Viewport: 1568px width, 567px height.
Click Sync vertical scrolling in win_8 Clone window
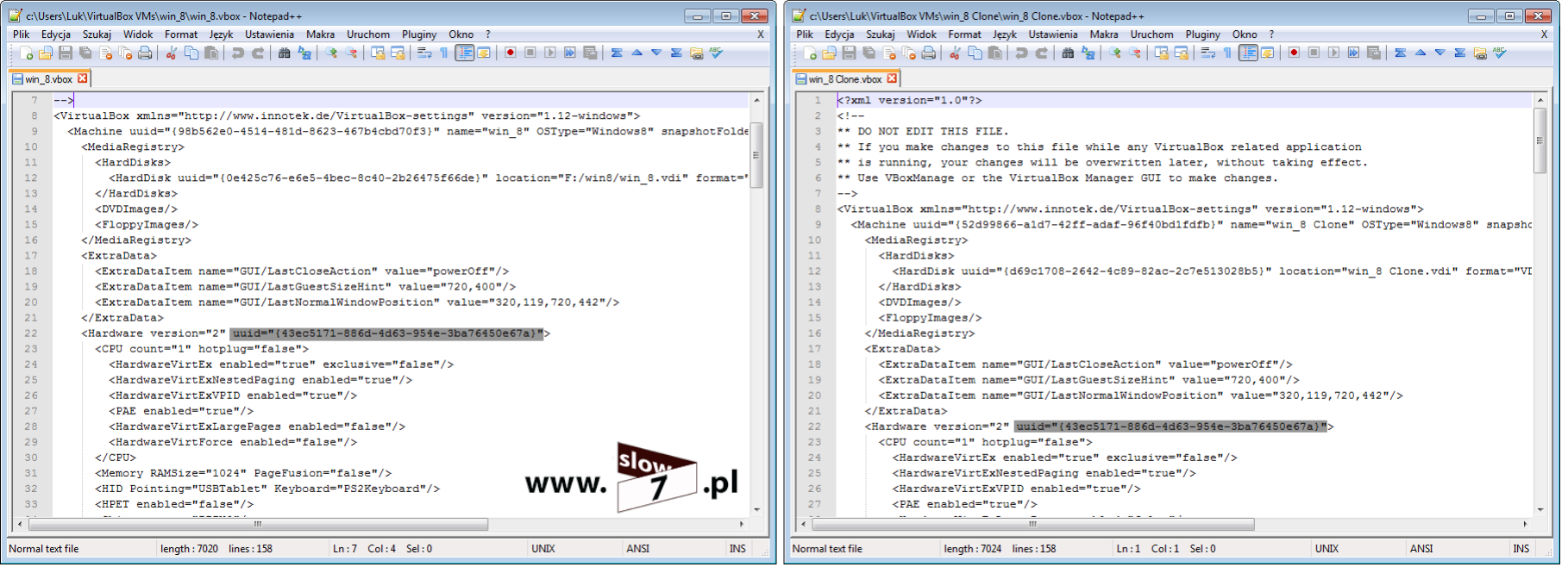point(1162,53)
